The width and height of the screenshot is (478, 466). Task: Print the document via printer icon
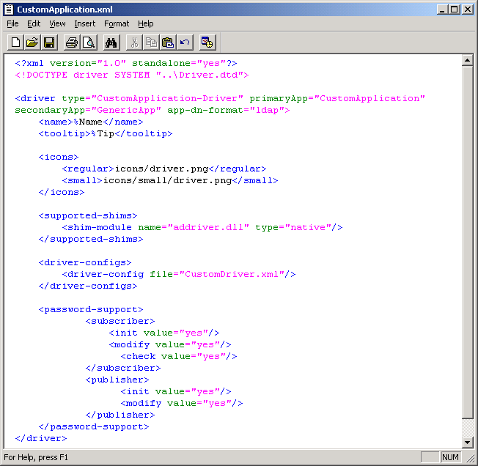(x=72, y=42)
